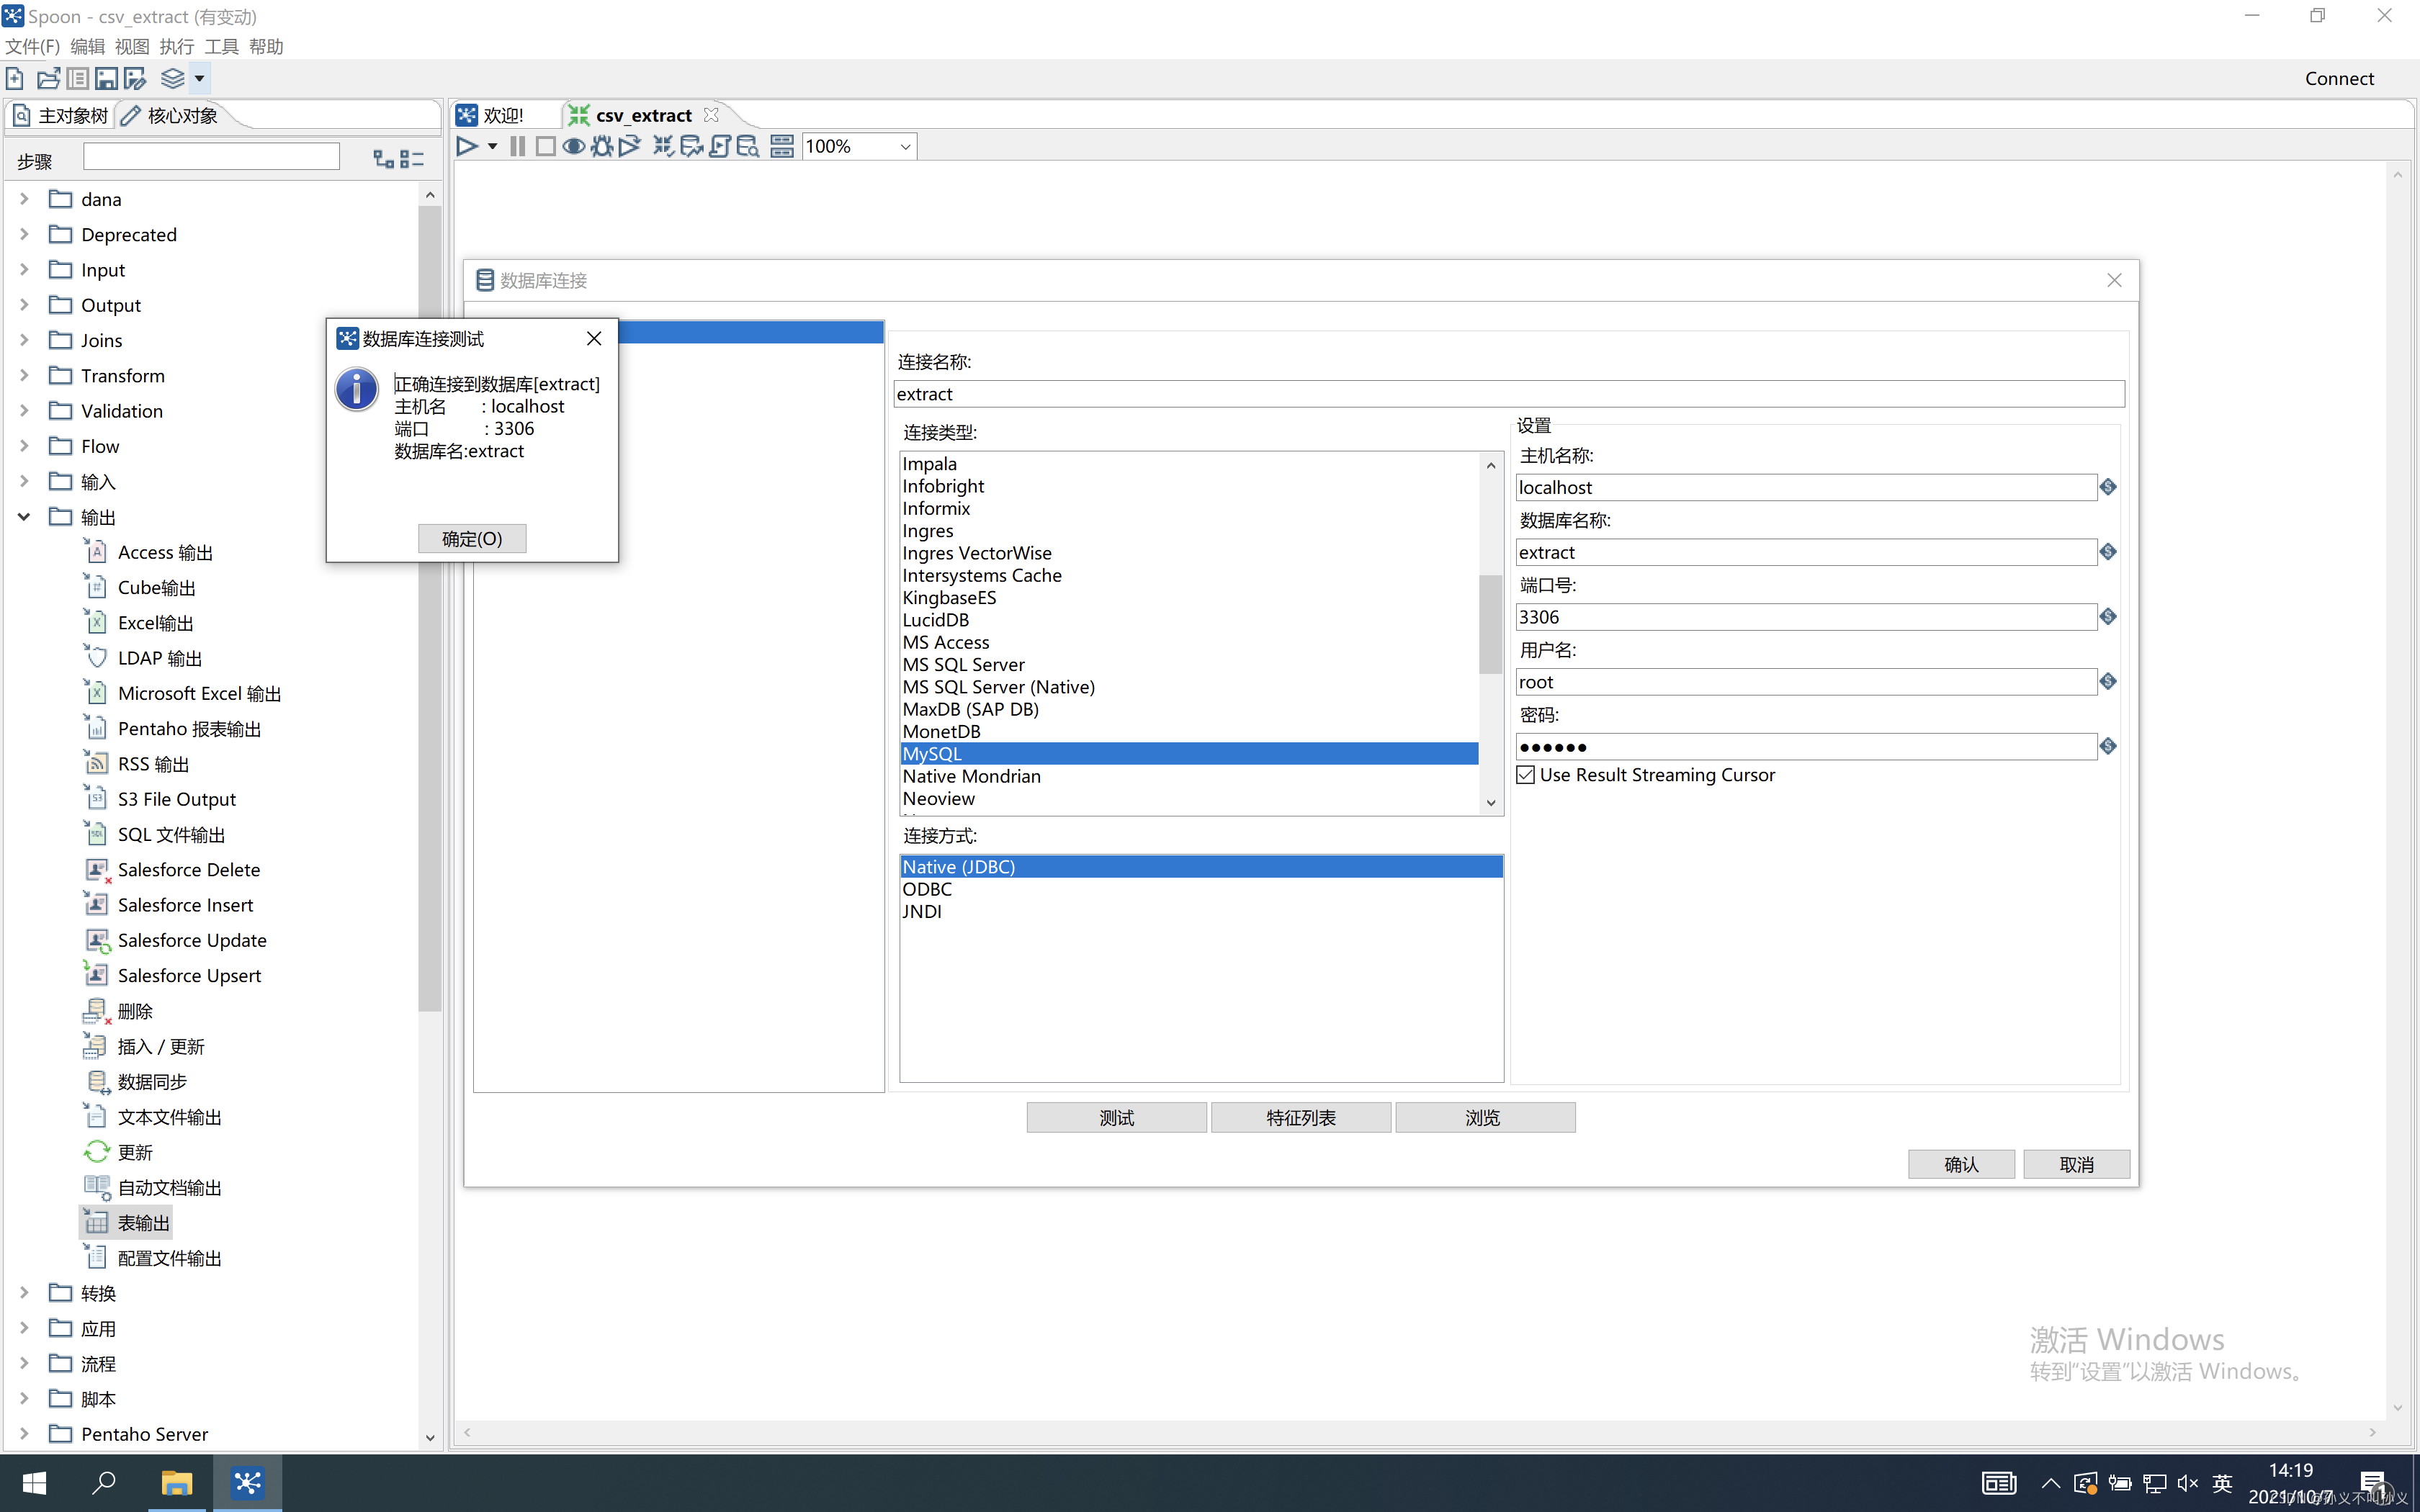This screenshot has width=2420, height=1512.
Task: Click the 特征列表 button
Action: point(1300,1118)
